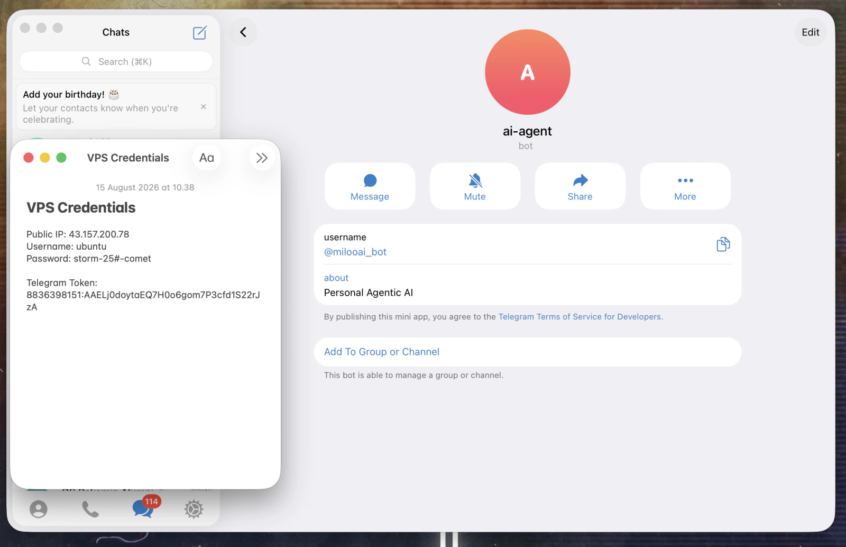
Task: Close the VPS Credentials note window
Action: 29,158
